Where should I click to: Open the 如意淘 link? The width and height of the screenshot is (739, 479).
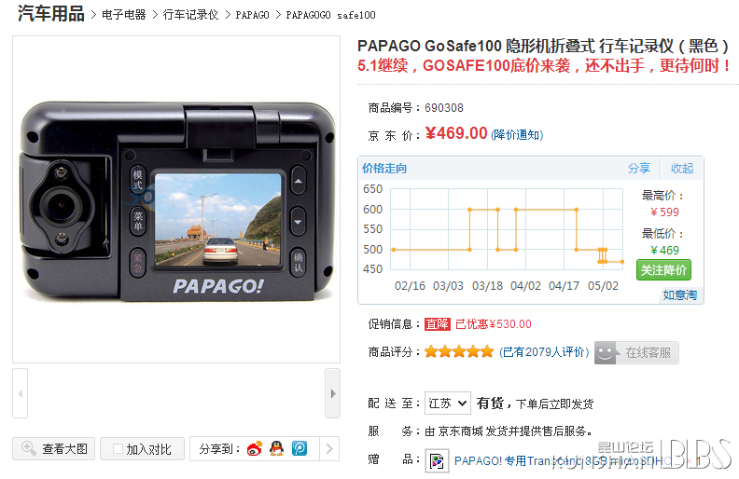tap(679, 295)
